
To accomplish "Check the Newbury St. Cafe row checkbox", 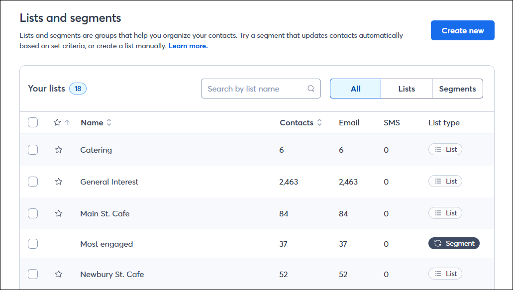I will (33, 274).
